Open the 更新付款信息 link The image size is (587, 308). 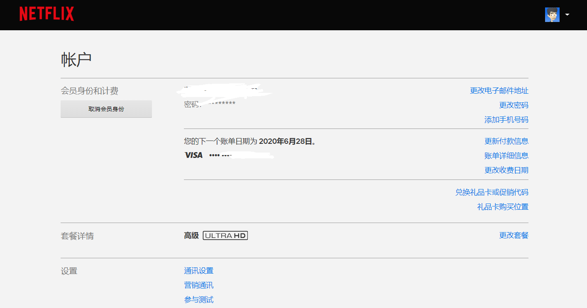506,141
